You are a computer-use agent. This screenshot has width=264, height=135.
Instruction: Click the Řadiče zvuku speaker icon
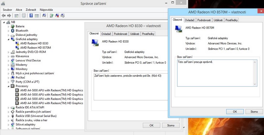(12, 120)
